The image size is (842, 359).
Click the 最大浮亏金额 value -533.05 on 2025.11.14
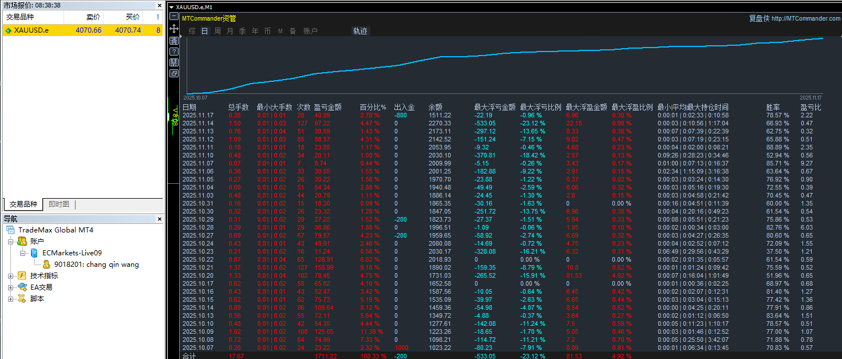tap(485, 123)
